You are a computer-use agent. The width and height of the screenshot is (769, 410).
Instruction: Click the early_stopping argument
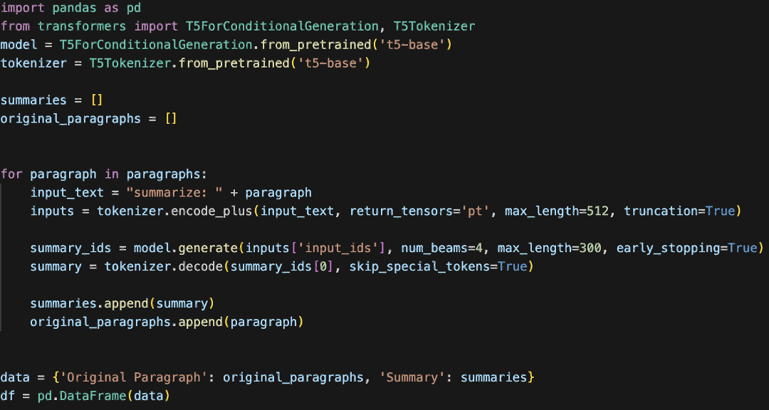(x=668, y=248)
